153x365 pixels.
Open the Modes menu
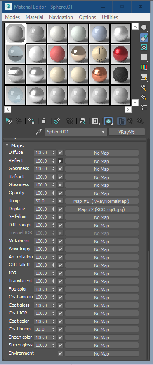[12, 17]
